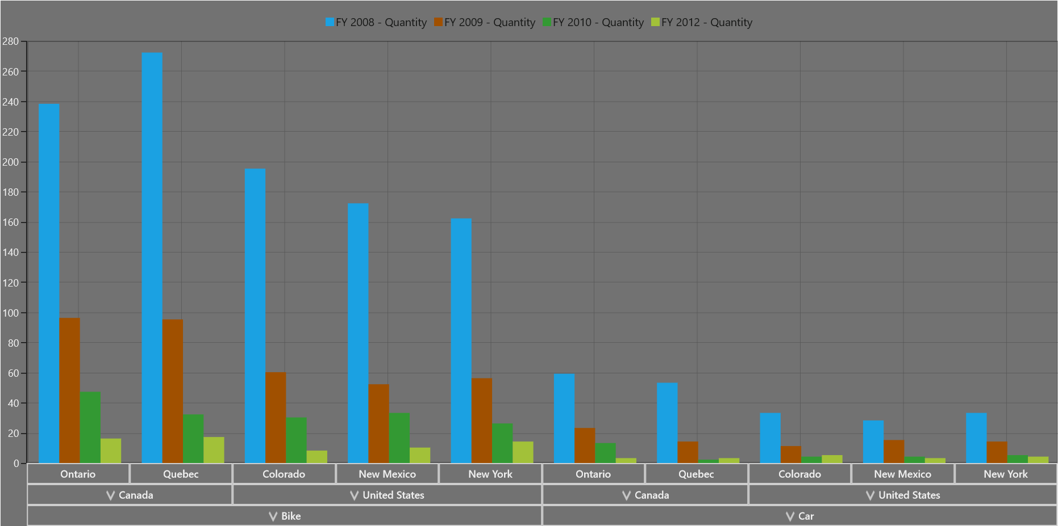Viewport: 1058px width, 526px height.
Task: Click the Colorado axis label under Bike
Action: (x=284, y=474)
